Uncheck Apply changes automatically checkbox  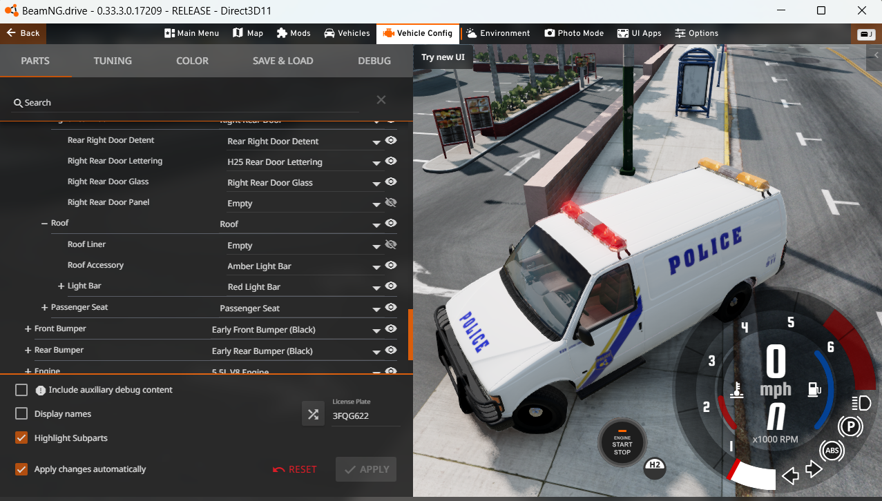[21, 469]
